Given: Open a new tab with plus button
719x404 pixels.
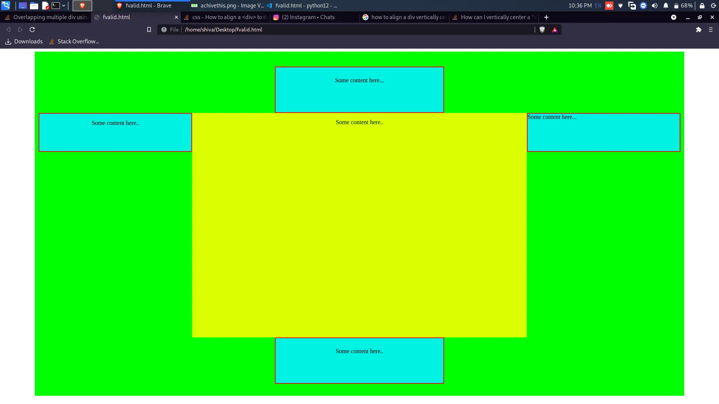Looking at the screenshot, I should (x=546, y=17).
